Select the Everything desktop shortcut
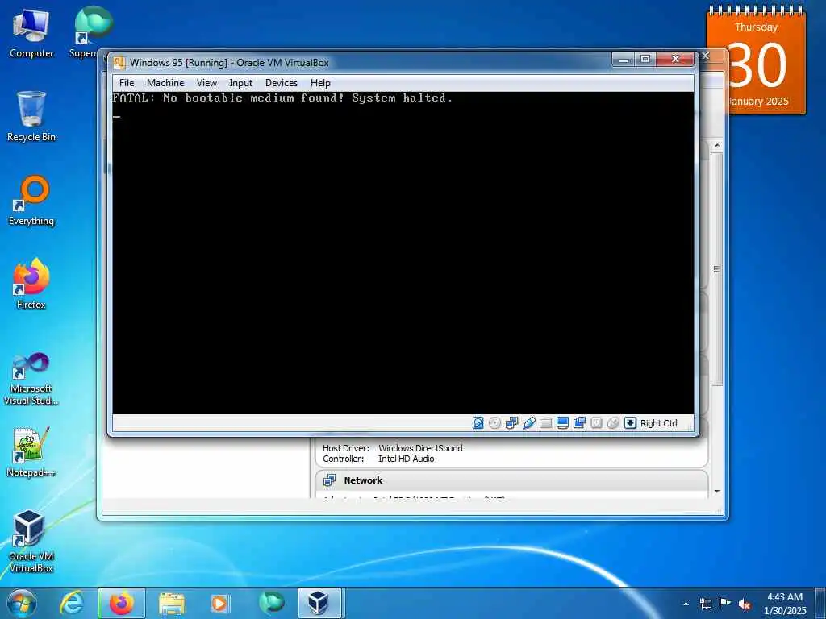Screen dimensions: 826x619 coord(31,201)
